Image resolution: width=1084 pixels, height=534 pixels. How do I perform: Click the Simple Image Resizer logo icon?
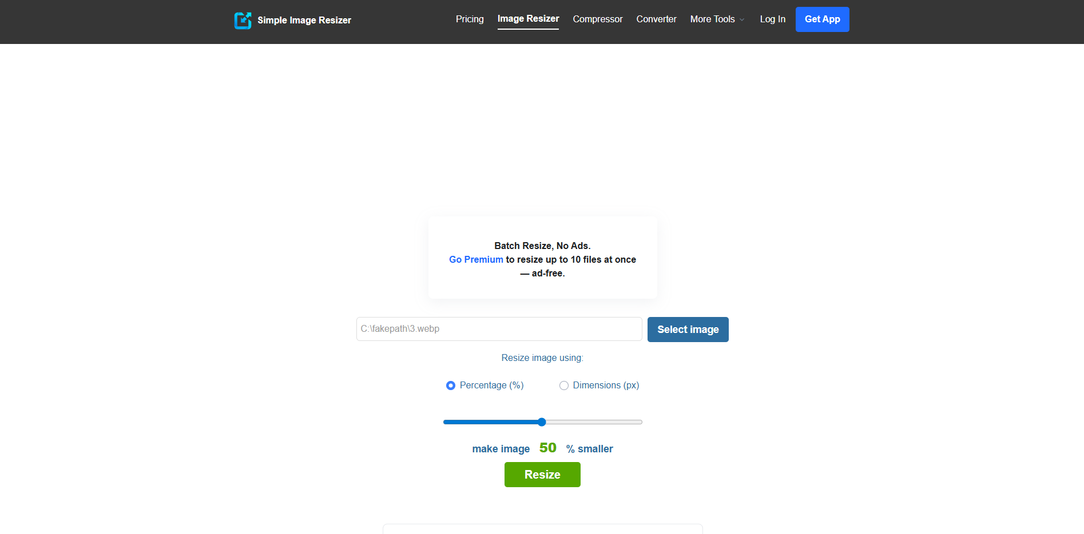[x=243, y=20]
